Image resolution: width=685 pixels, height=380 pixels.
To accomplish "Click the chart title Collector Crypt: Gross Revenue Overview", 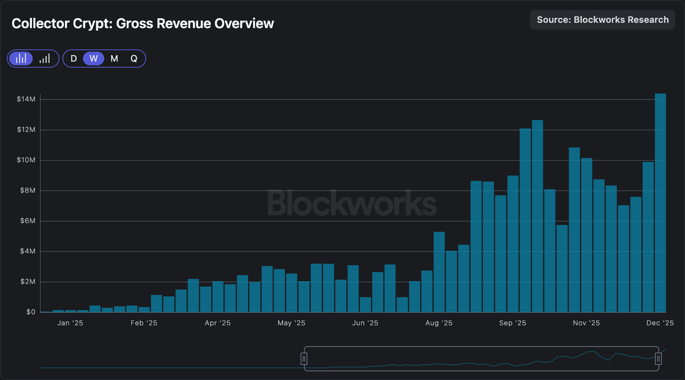I will click(x=143, y=23).
